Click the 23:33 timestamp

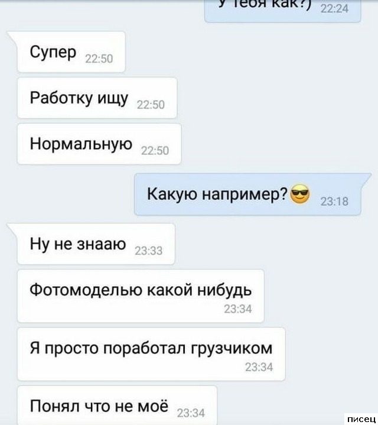click(x=148, y=251)
